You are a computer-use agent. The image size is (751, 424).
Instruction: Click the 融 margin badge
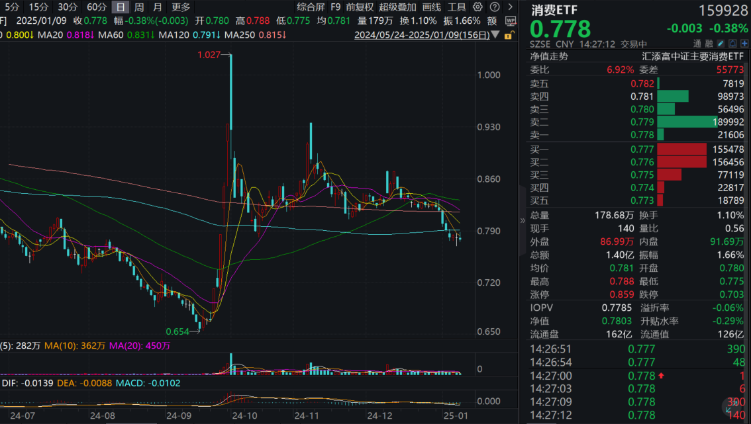709,44
